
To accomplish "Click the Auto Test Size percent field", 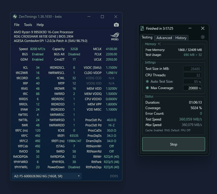I will pyautogui.click(x=192, y=81).
